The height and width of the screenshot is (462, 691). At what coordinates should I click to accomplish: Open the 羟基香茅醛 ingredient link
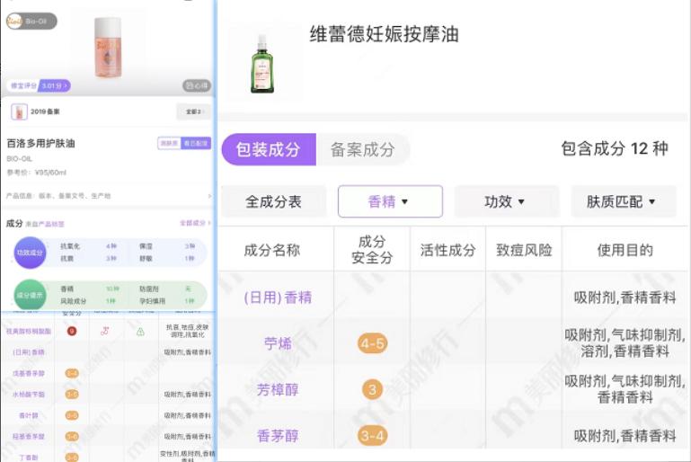pos(29,437)
